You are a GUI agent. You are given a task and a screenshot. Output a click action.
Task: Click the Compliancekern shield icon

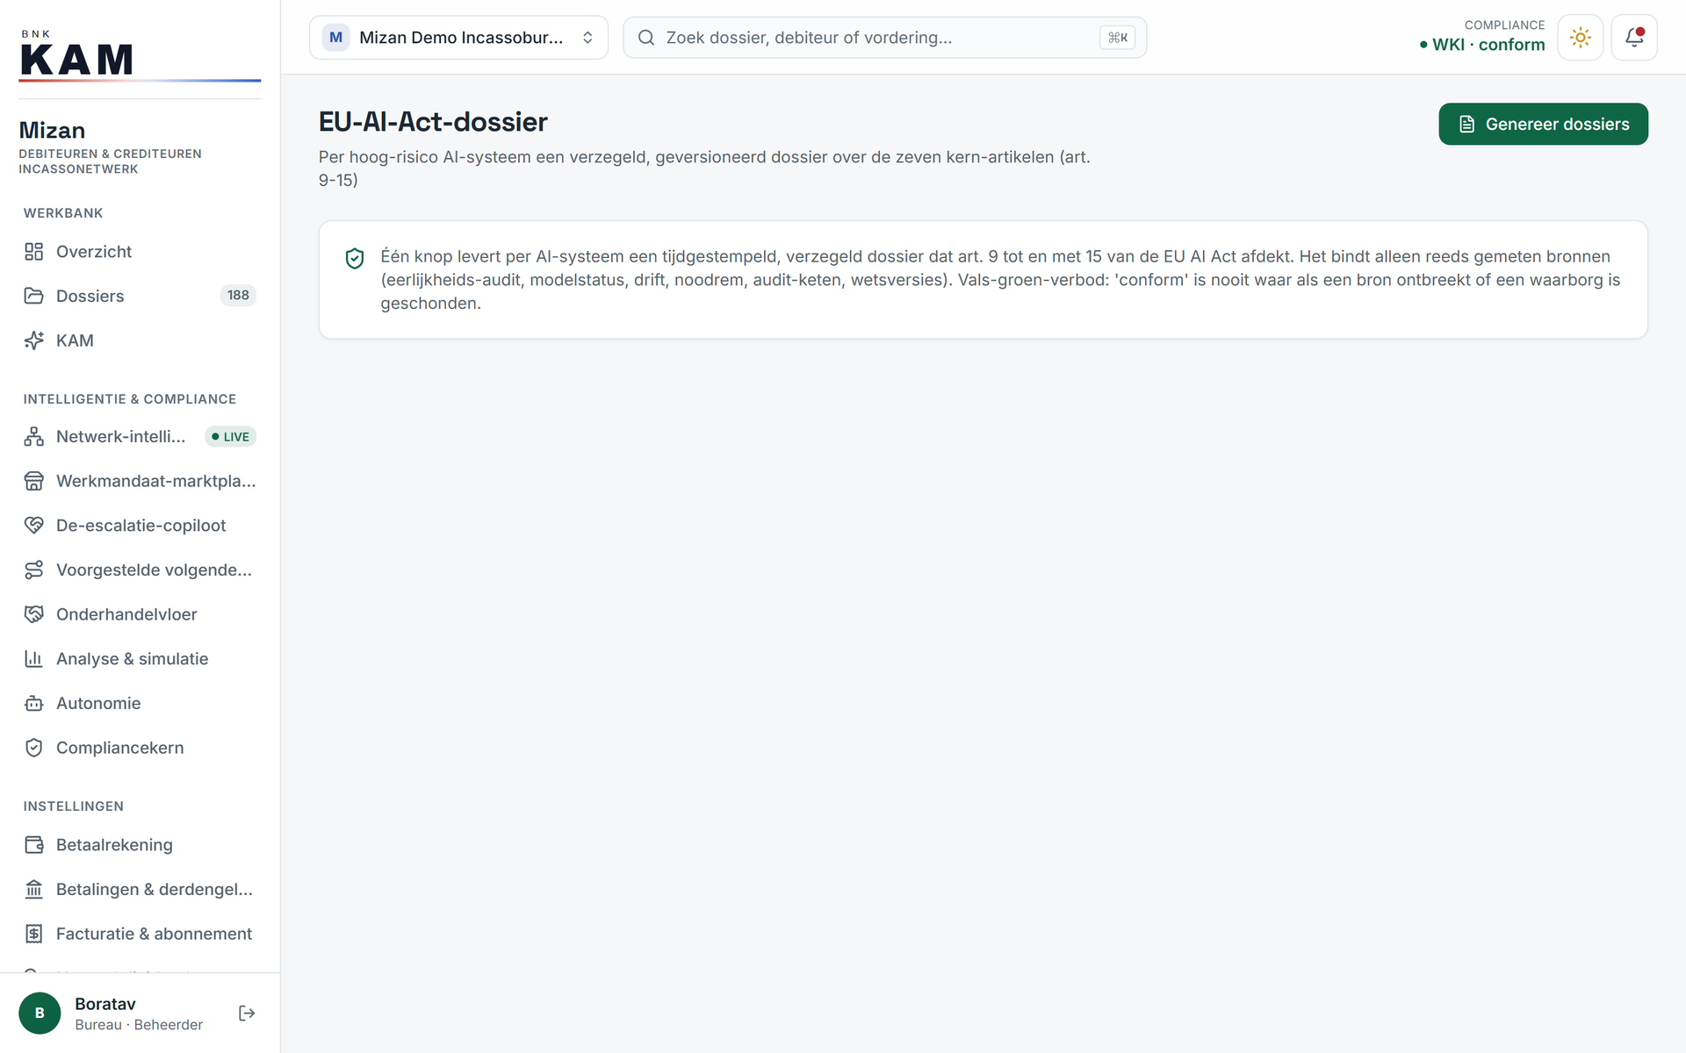(x=33, y=748)
